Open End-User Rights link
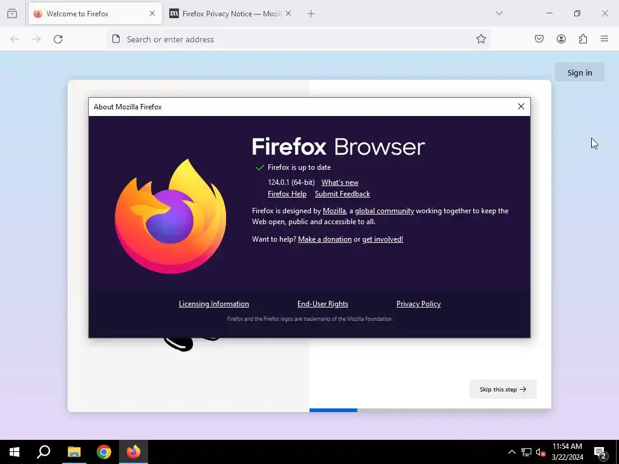The height and width of the screenshot is (464, 619). pyautogui.click(x=323, y=304)
